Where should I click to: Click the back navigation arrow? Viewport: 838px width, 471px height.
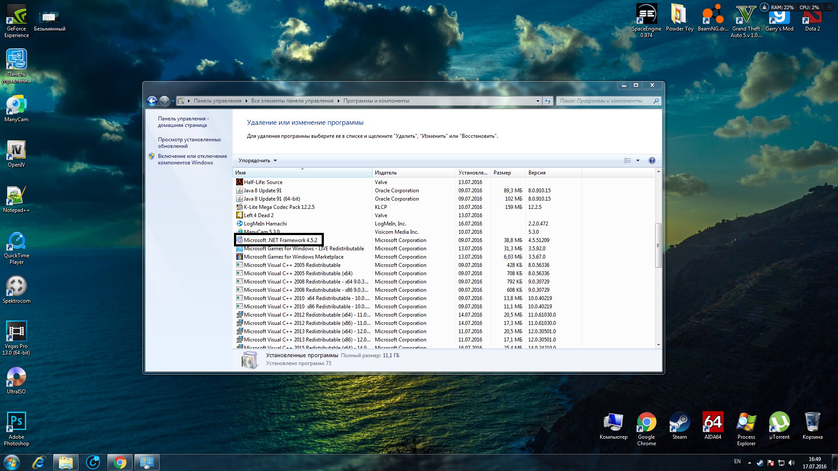click(x=152, y=101)
